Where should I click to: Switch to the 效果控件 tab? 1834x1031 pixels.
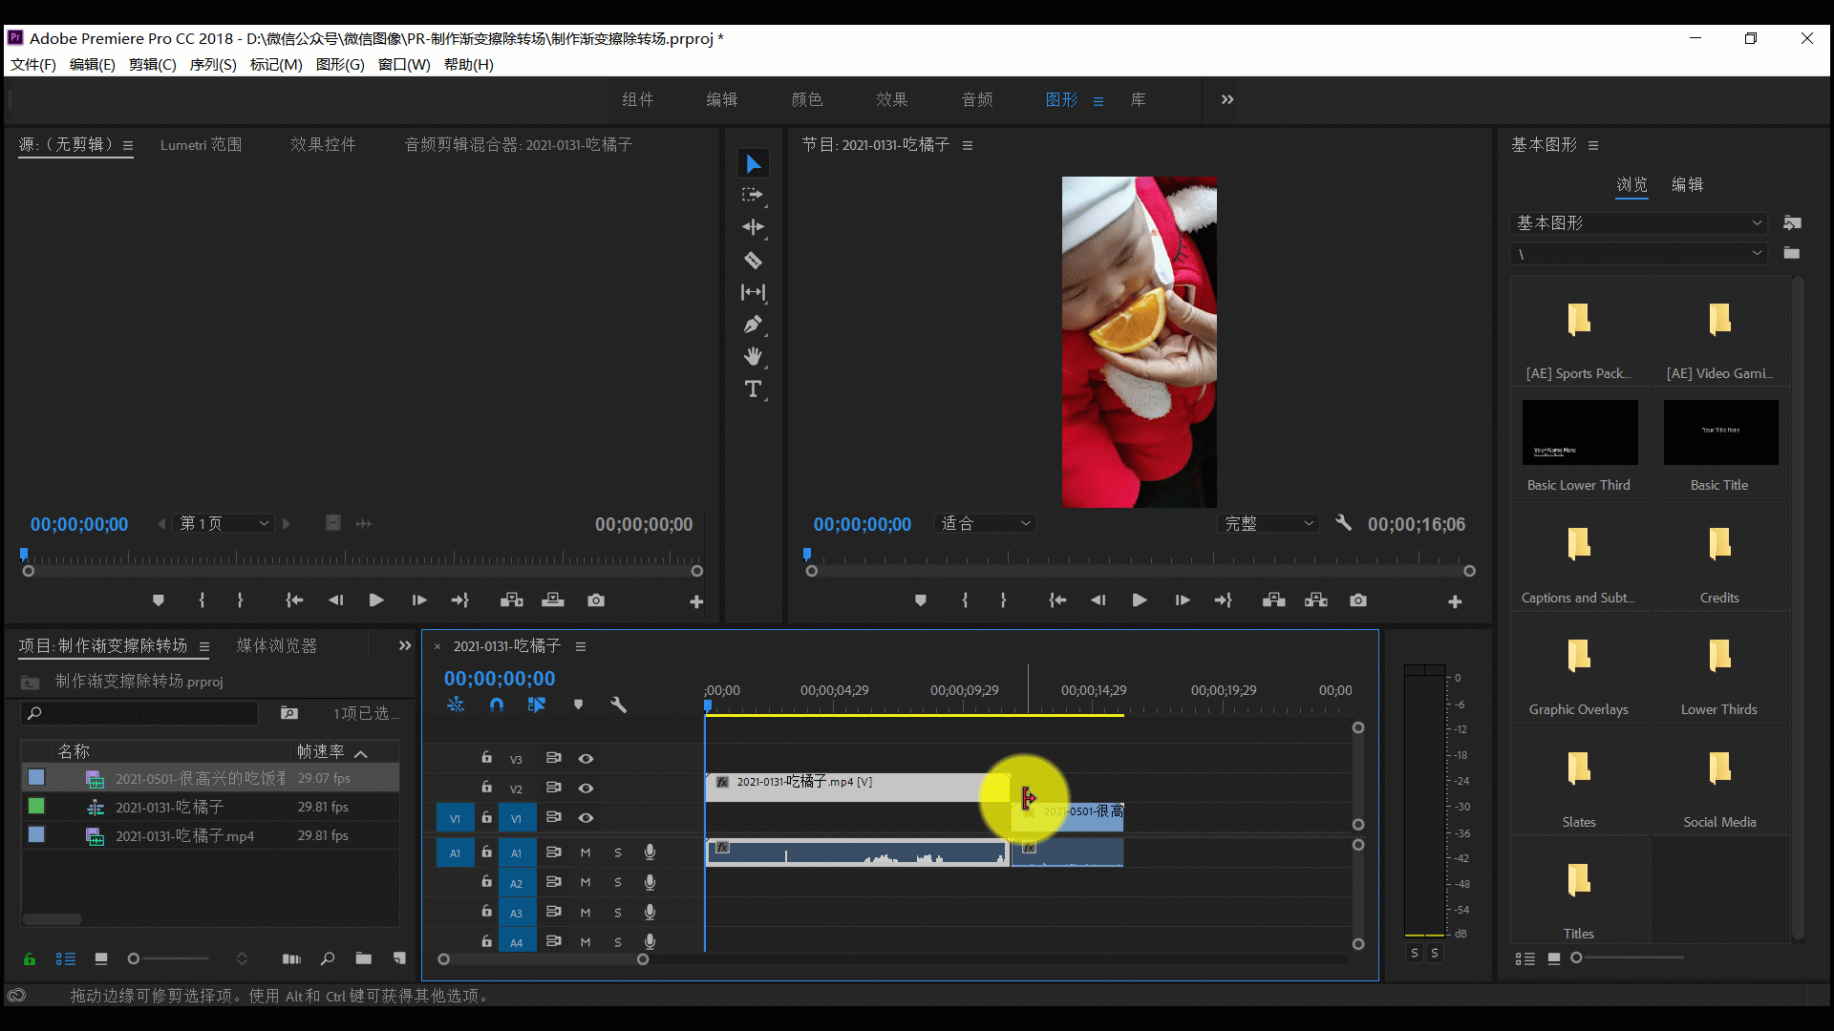point(323,144)
